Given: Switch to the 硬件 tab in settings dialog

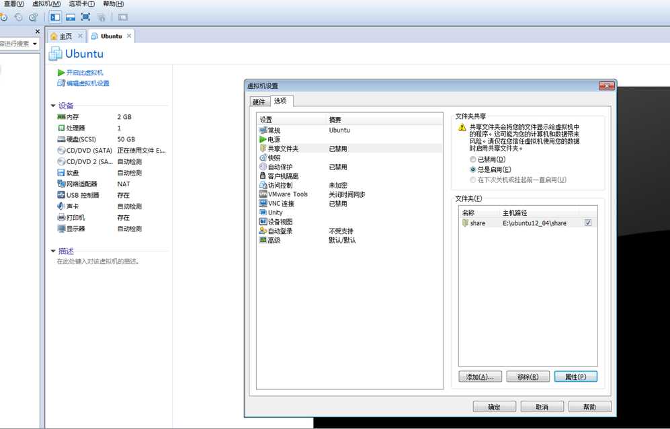Looking at the screenshot, I should point(259,102).
